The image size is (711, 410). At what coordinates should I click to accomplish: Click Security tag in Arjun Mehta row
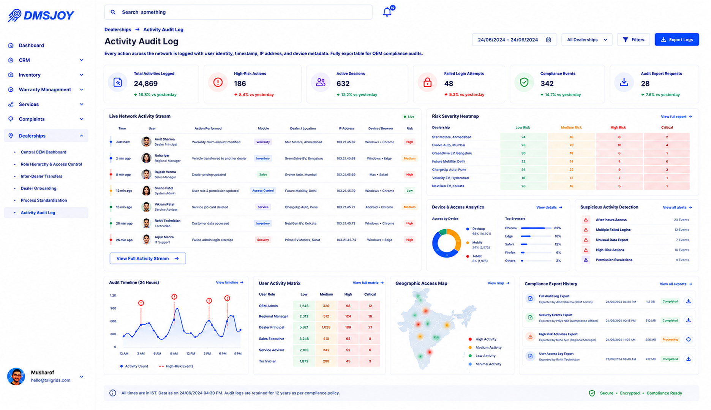pos(263,240)
